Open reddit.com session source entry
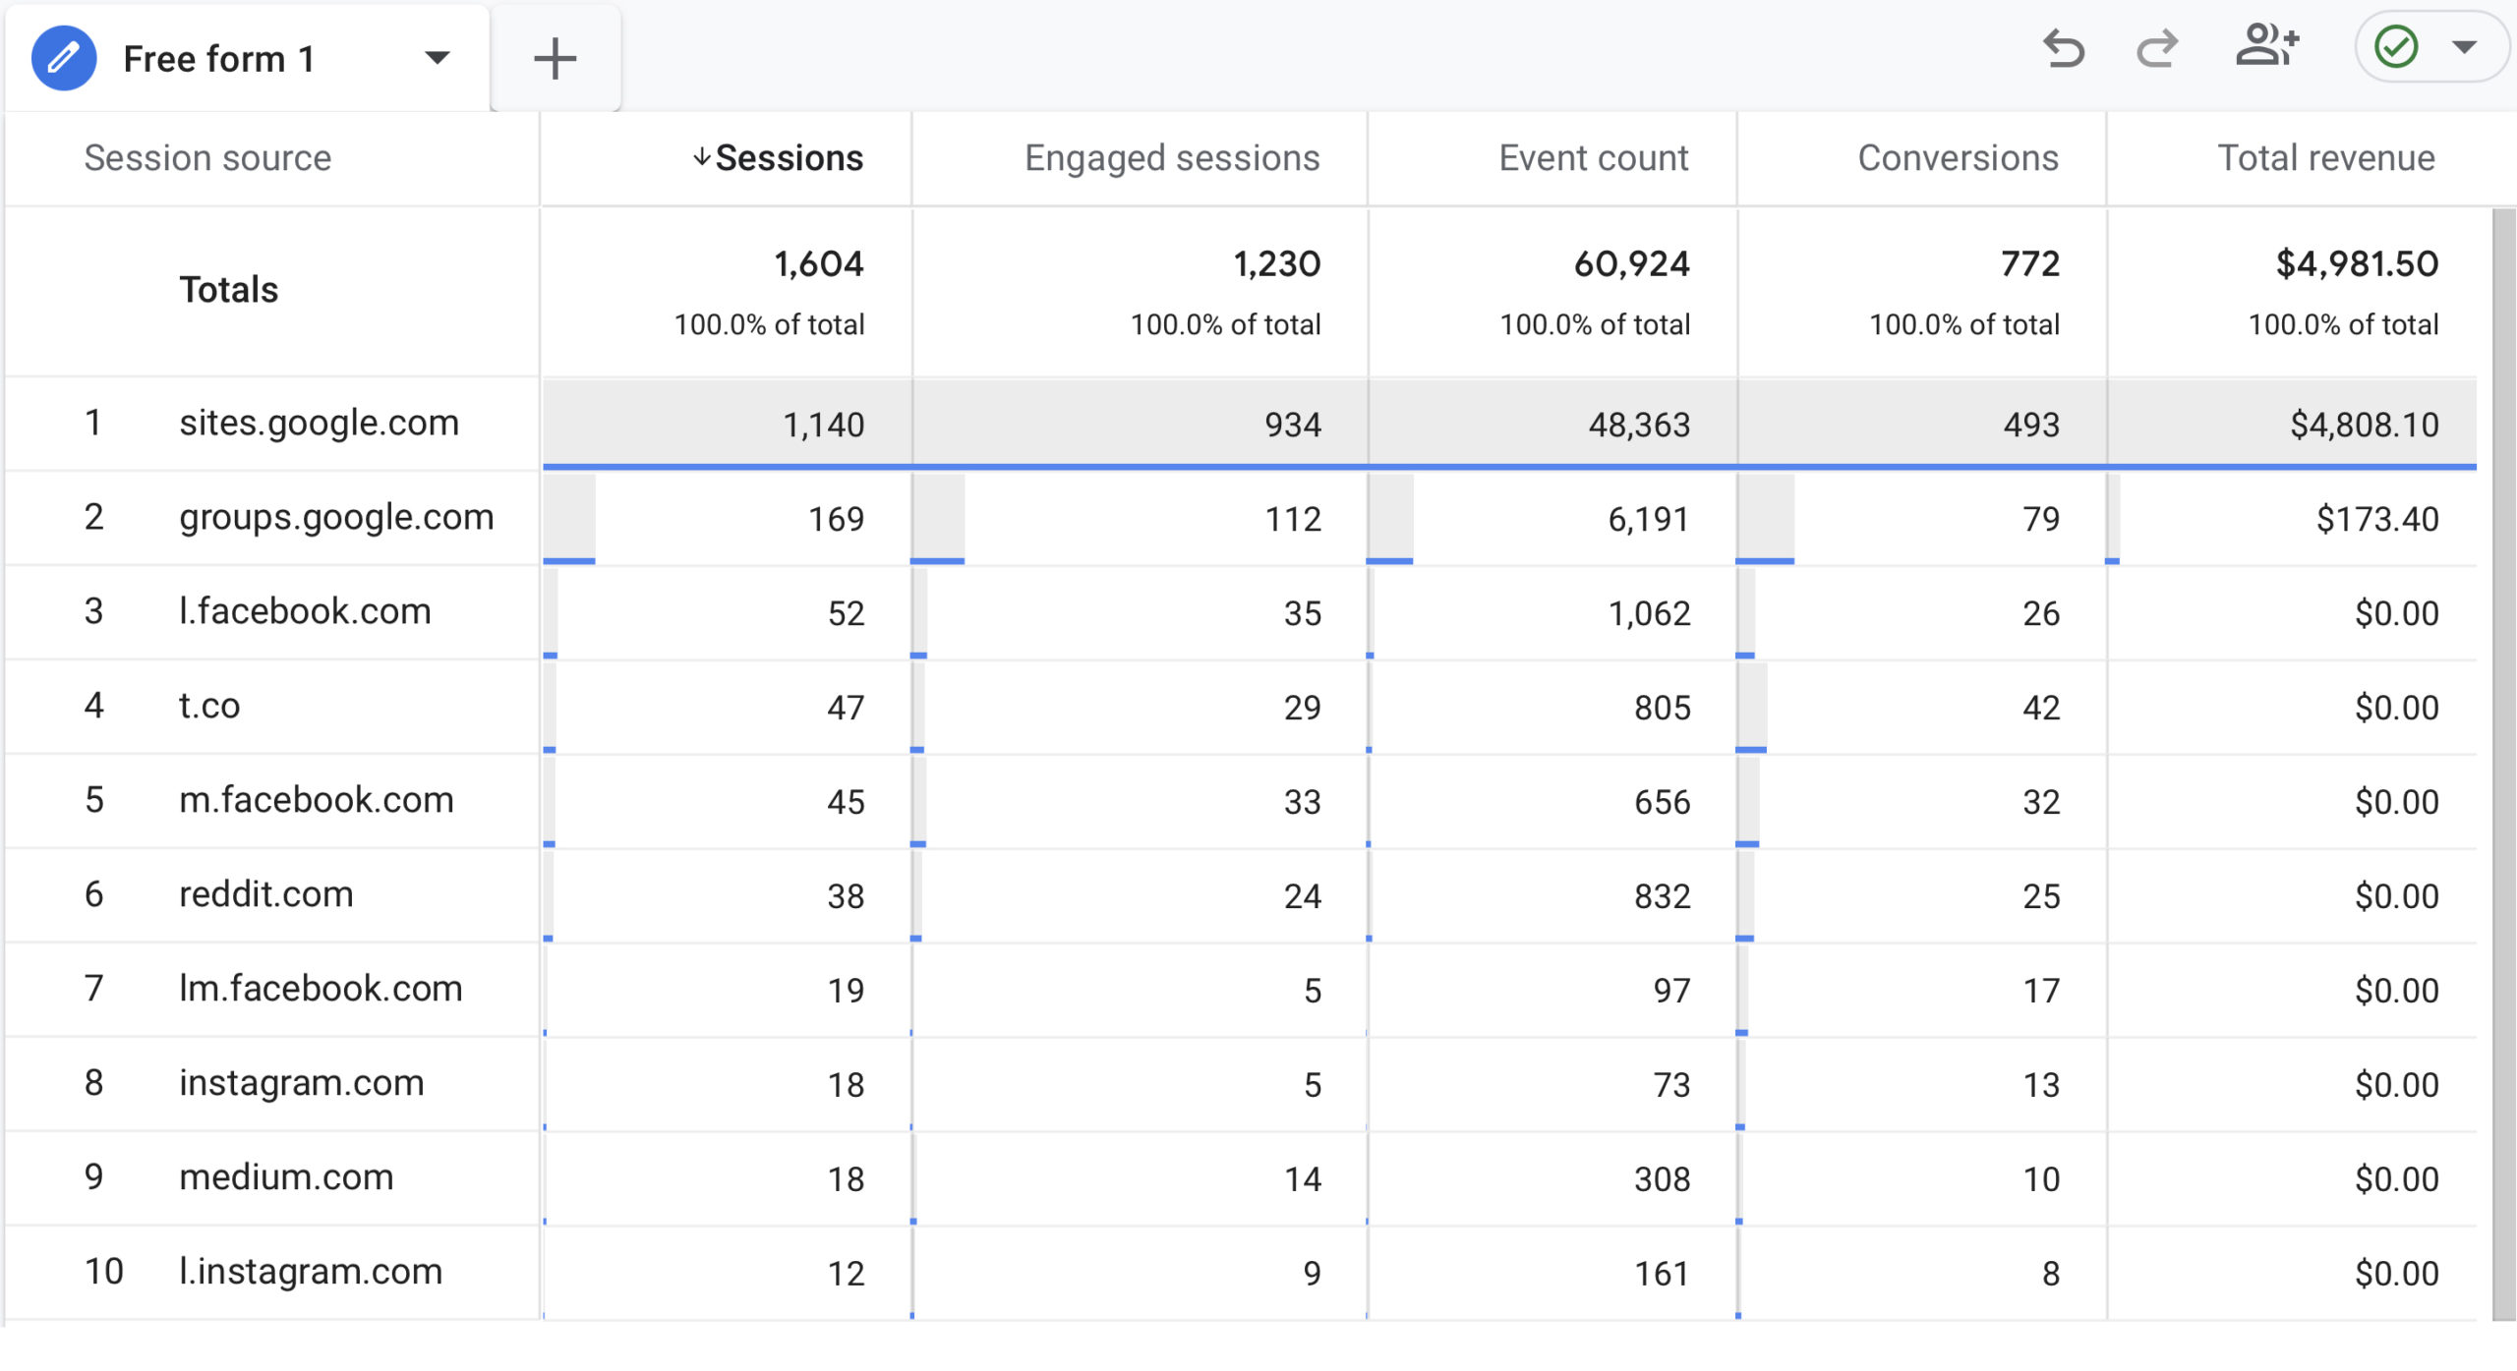This screenshot has width=2517, height=1371. (x=265, y=893)
